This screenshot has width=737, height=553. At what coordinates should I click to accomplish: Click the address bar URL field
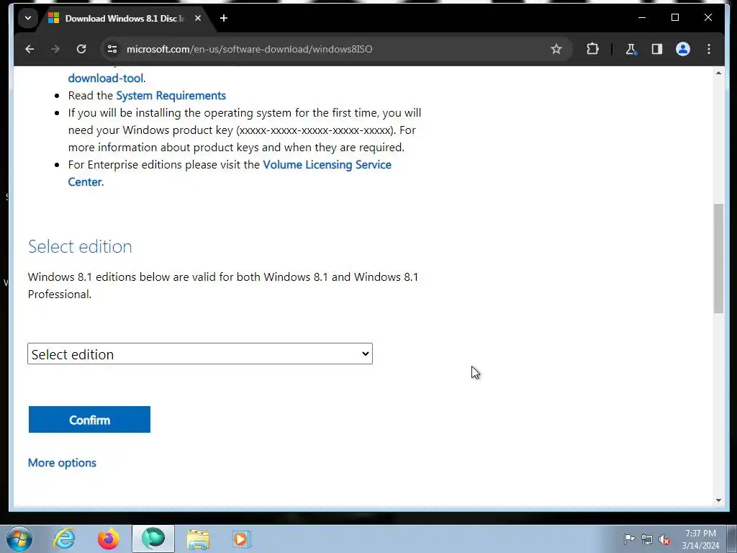tap(329, 49)
